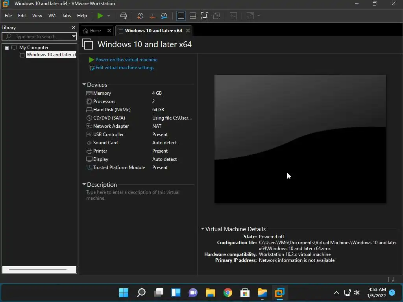Open the File menu
This screenshot has width=403, height=302.
coord(8,16)
